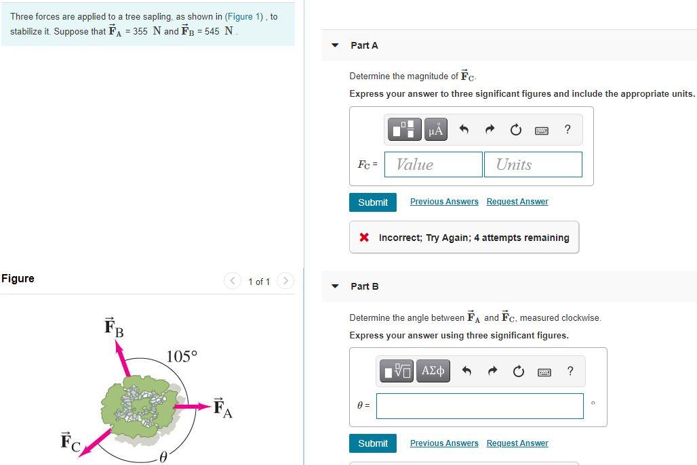Click the next figure arrow

[x=285, y=281]
